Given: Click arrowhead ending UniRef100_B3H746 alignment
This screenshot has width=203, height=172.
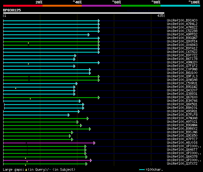Looking at the screenshot, I should coord(80,101).
